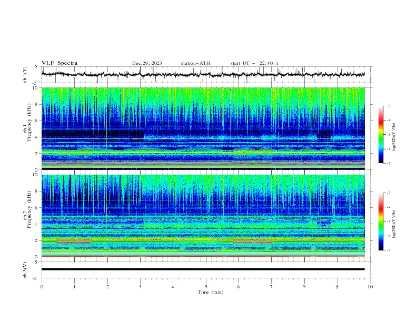Click the 'VLF Spectra' title text
Image resolution: width=417 pixels, height=322 pixels.
[x=59, y=63]
